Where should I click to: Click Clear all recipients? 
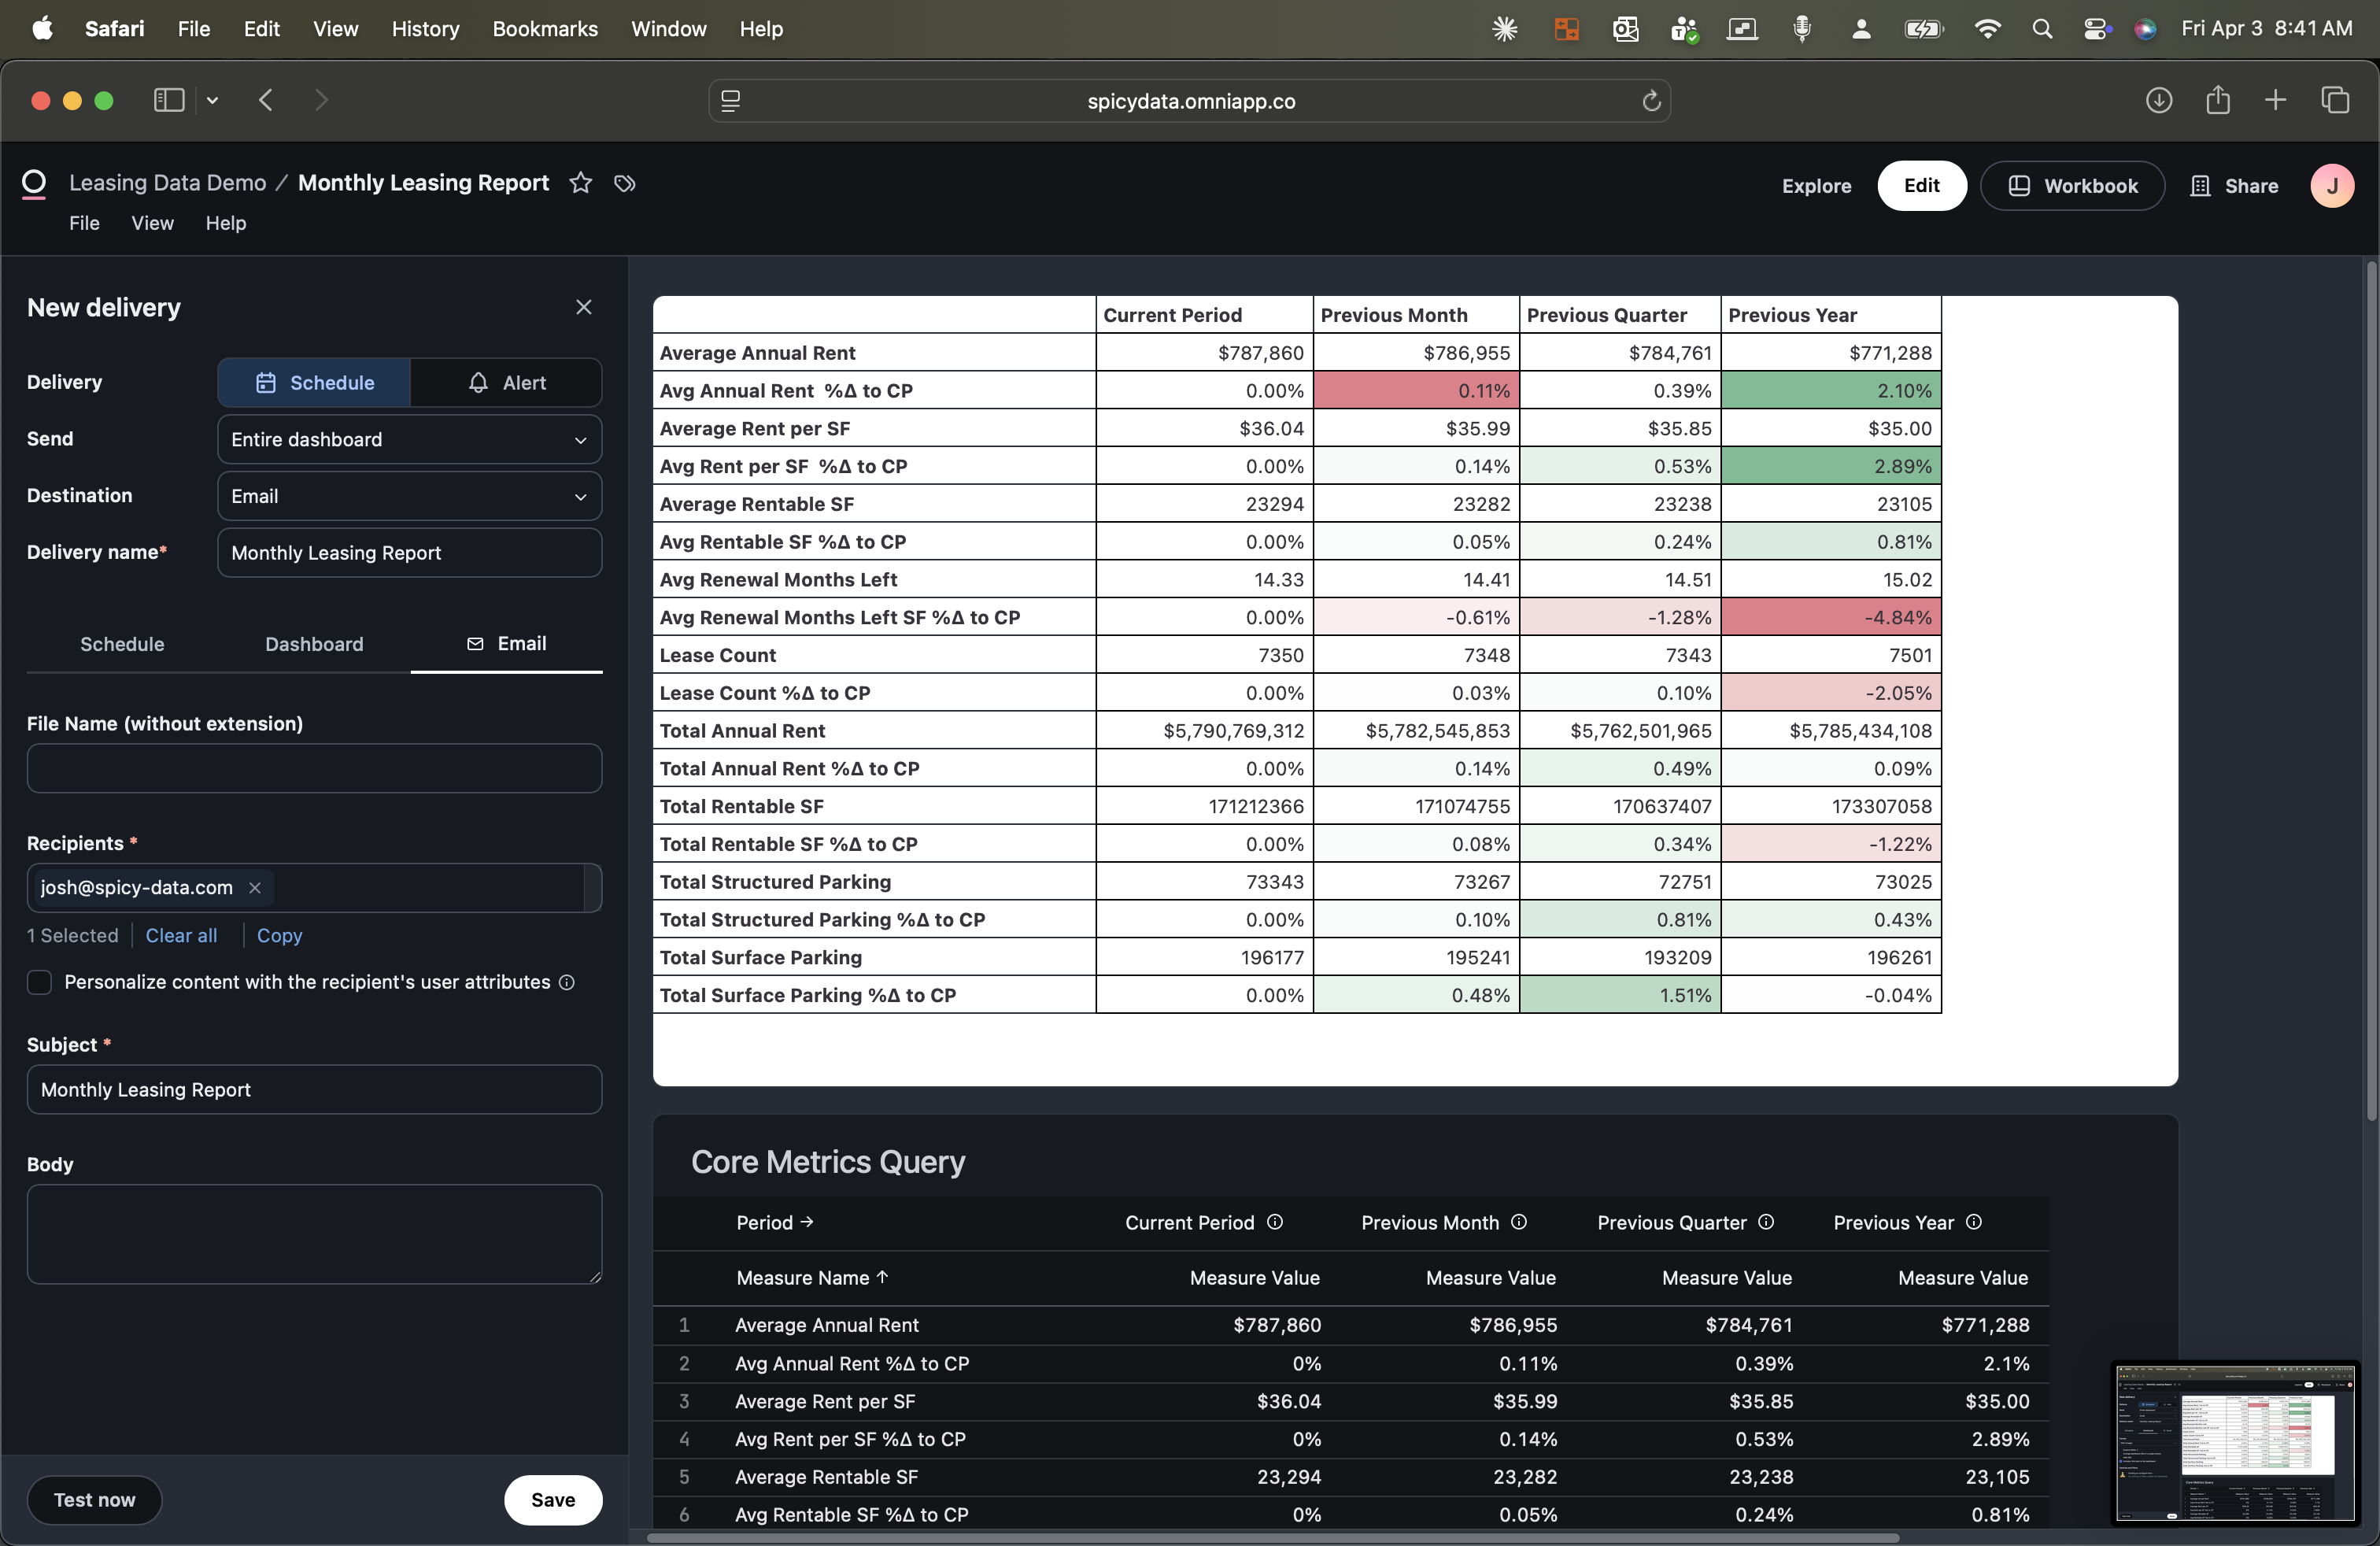(182, 935)
